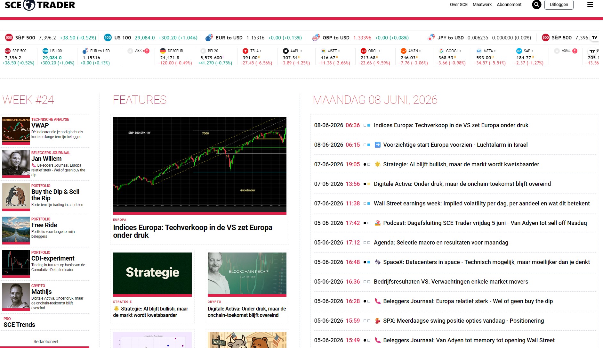Screen dimensions: 603x348
Task: Click the SCE Trader globe logo
Action: click(x=29, y=5)
